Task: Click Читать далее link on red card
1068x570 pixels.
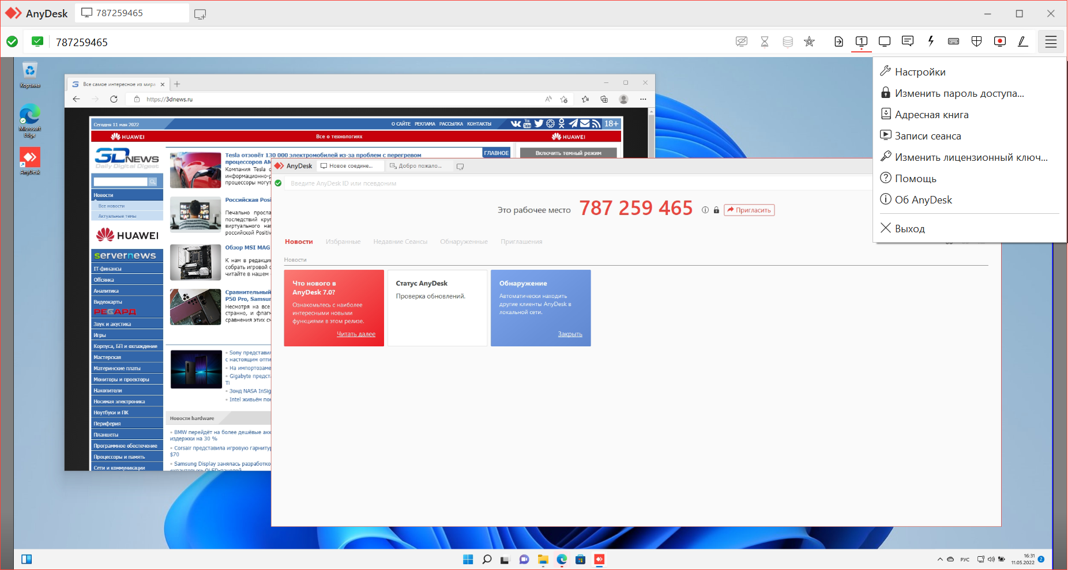Action: 356,334
